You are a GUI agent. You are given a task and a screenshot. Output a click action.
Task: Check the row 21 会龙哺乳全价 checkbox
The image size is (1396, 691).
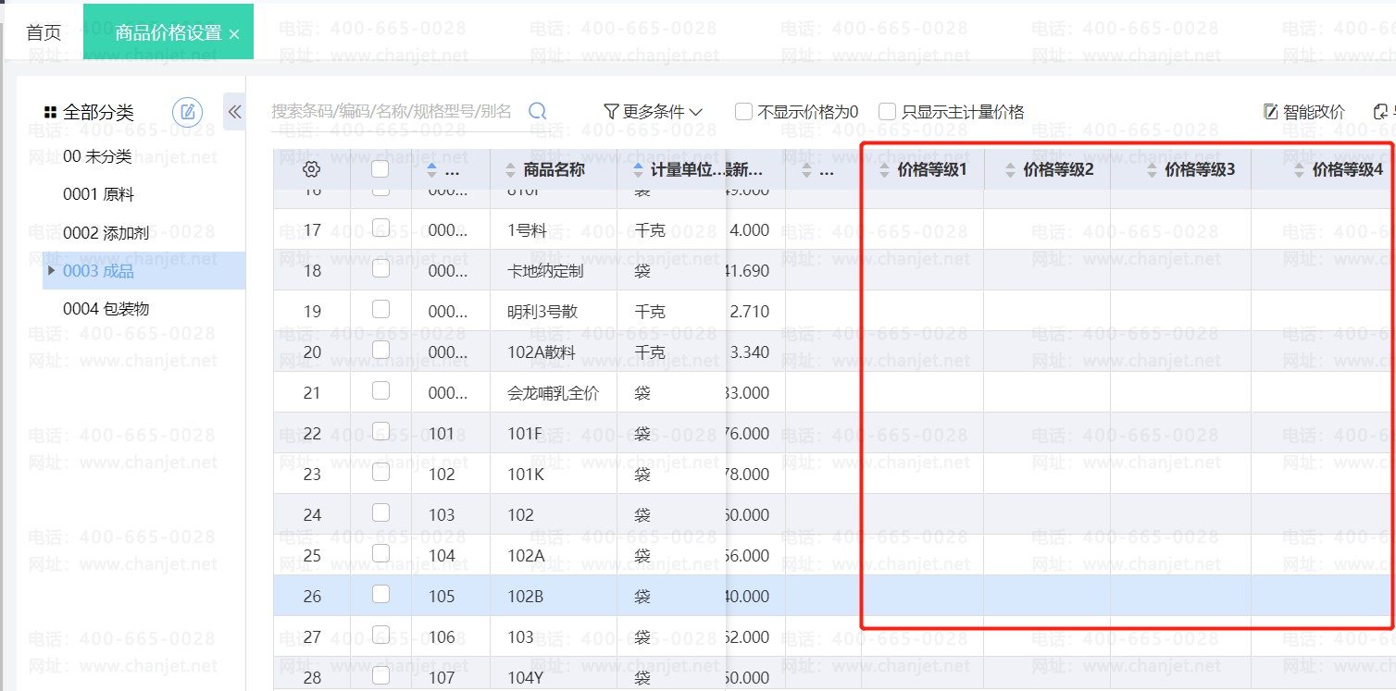click(x=380, y=391)
